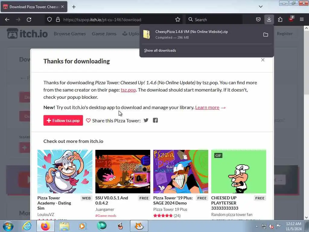Open the tsz.pop creator link
The width and height of the screenshot is (309, 232).
(x=128, y=90)
